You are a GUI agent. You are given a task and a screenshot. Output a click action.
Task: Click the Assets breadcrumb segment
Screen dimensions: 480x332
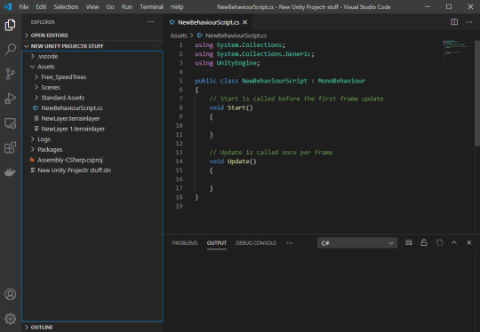179,36
